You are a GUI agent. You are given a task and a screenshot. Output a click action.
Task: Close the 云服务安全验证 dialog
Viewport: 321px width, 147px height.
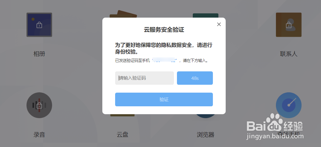tap(219, 24)
